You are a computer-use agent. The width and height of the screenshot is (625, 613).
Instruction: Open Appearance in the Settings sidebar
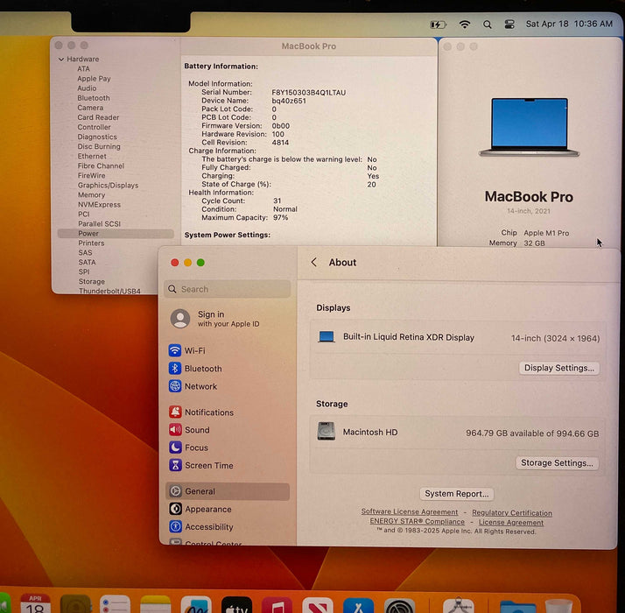pyautogui.click(x=228, y=509)
